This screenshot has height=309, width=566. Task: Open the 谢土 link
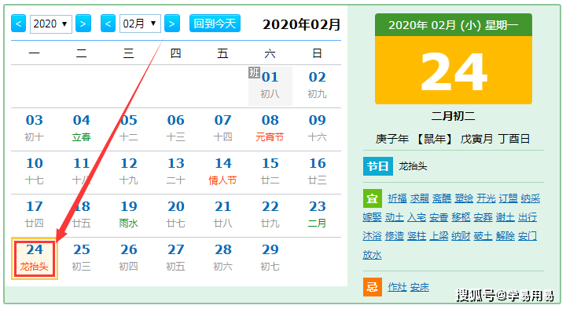click(x=505, y=217)
